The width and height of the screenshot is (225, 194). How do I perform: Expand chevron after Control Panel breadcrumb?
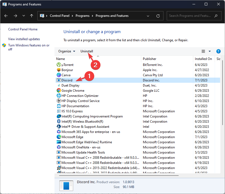[72, 16]
